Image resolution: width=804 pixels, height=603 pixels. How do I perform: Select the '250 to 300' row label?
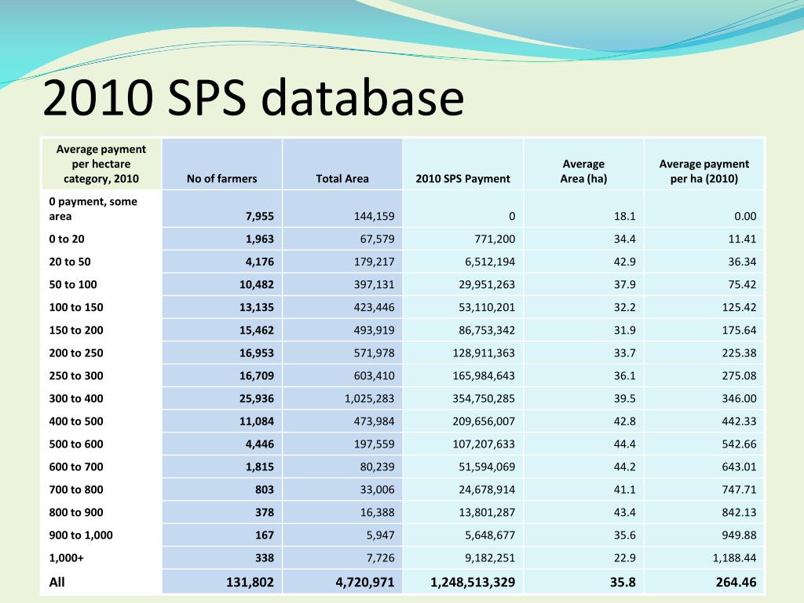(76, 376)
